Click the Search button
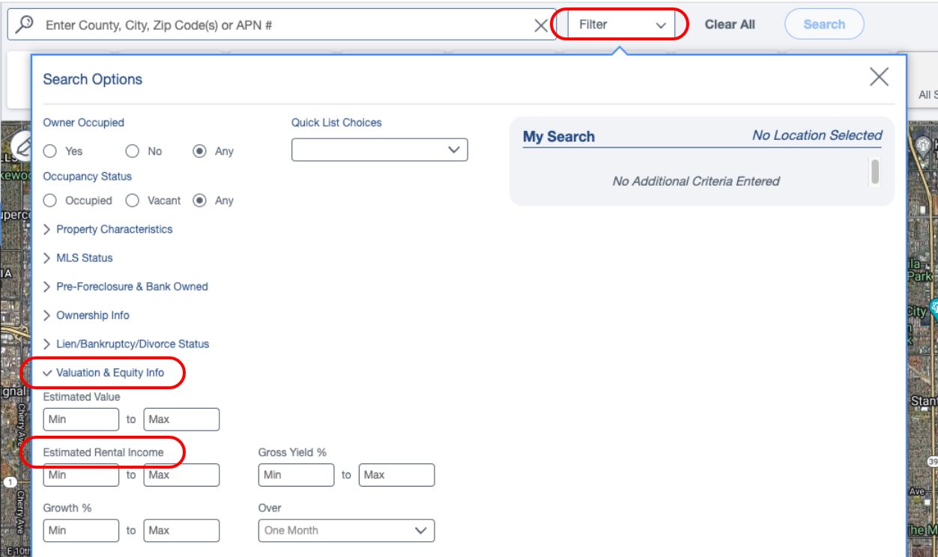 [824, 24]
